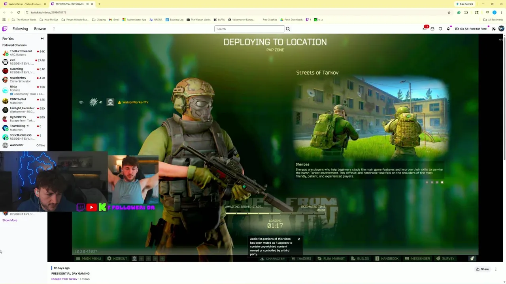Open Panel Downloads bookmark folder
The height and width of the screenshot is (284, 506).
point(291,20)
